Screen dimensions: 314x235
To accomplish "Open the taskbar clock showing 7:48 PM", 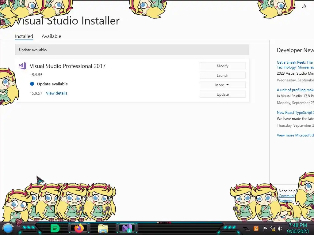I will tap(298, 228).
